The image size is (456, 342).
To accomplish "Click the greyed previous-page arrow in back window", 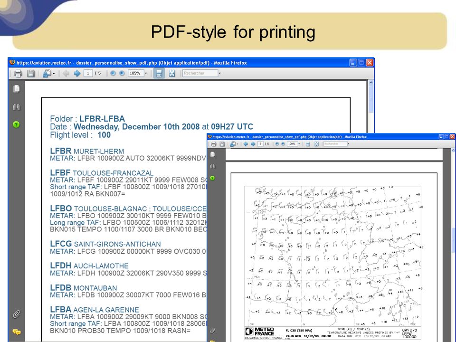I will click(66, 73).
